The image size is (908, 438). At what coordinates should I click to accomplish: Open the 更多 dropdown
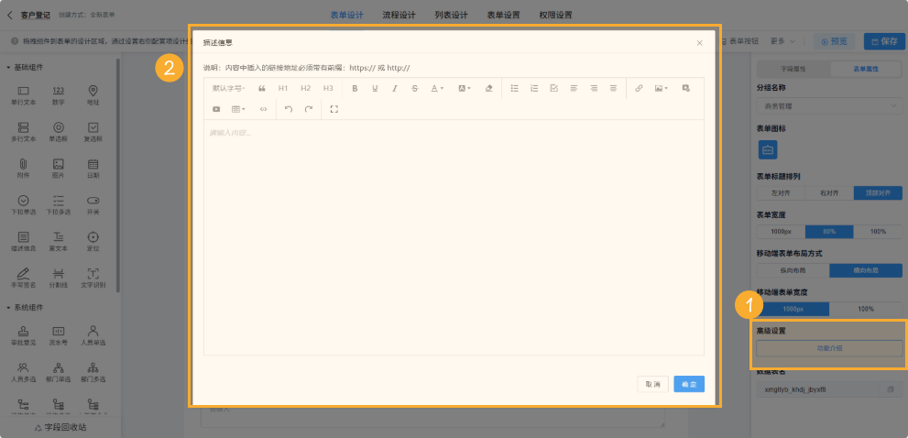click(x=782, y=41)
